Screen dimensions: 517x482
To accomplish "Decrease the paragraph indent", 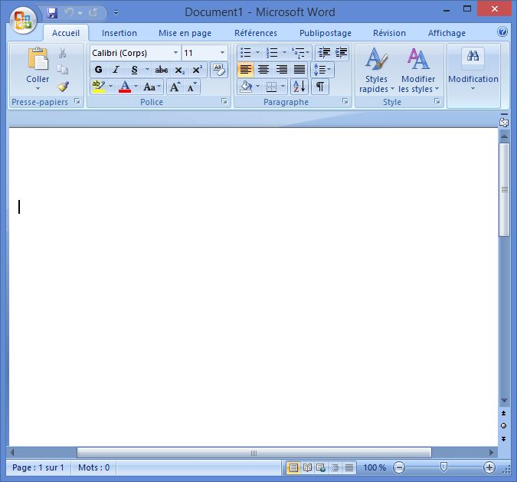I will [324, 52].
